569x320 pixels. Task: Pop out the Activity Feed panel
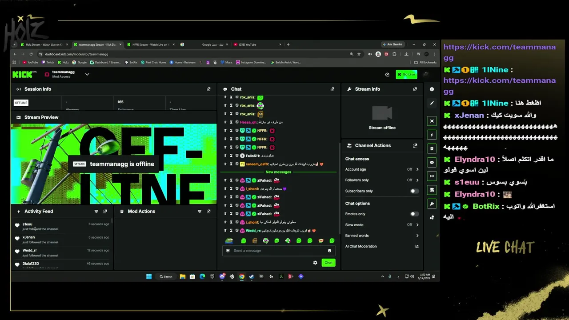[105, 212]
